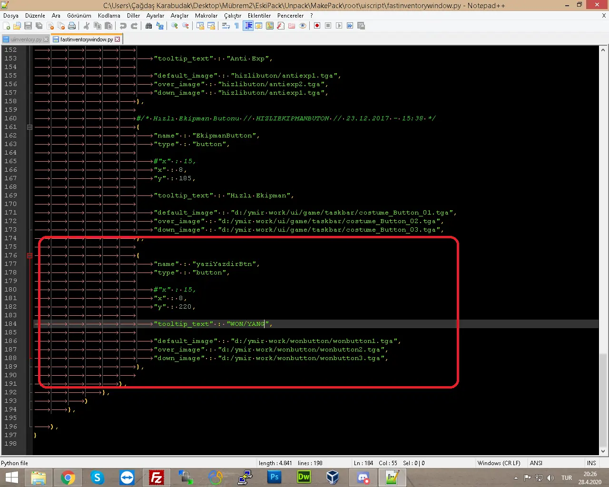Click the Playback macro icon
The width and height of the screenshot is (609, 487).
339,26
